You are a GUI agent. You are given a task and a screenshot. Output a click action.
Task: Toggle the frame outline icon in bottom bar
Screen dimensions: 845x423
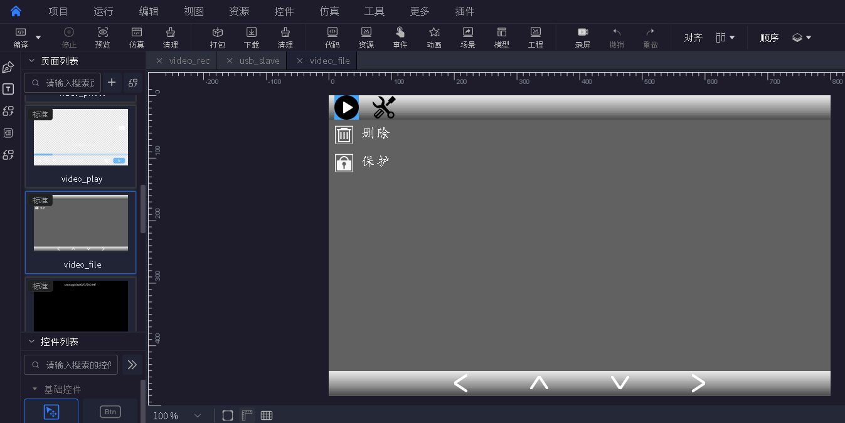coord(228,415)
